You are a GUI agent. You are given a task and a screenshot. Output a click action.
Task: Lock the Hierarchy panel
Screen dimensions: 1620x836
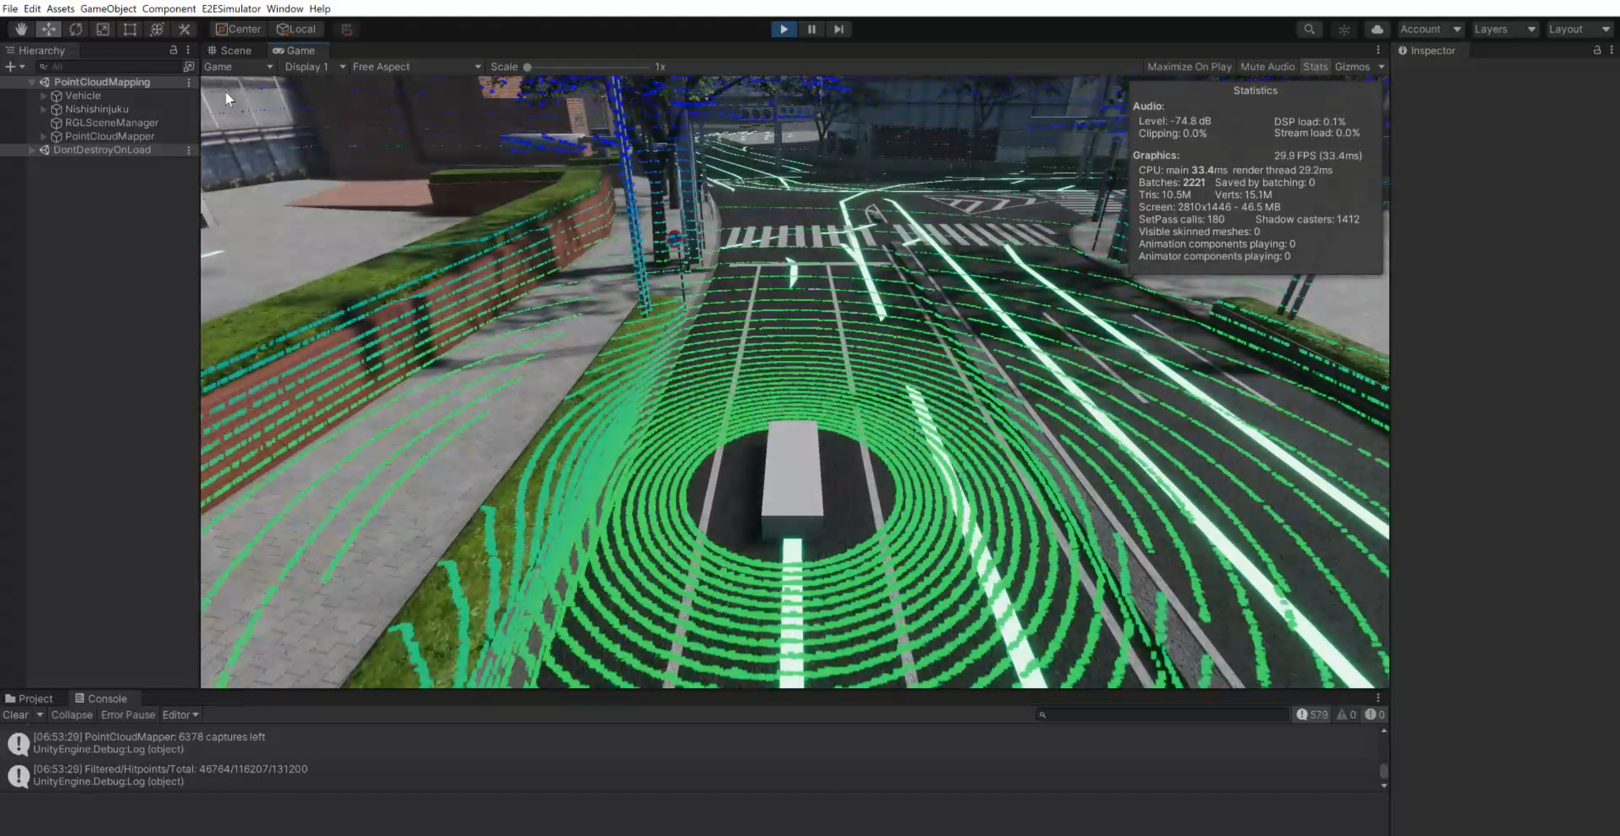tap(173, 50)
